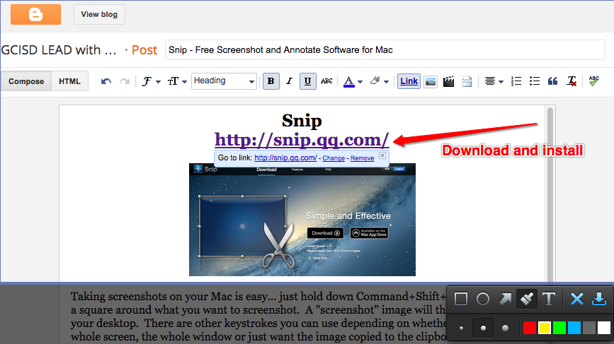Insert a jump break
Screen dimensions: 614x344
tap(467, 81)
